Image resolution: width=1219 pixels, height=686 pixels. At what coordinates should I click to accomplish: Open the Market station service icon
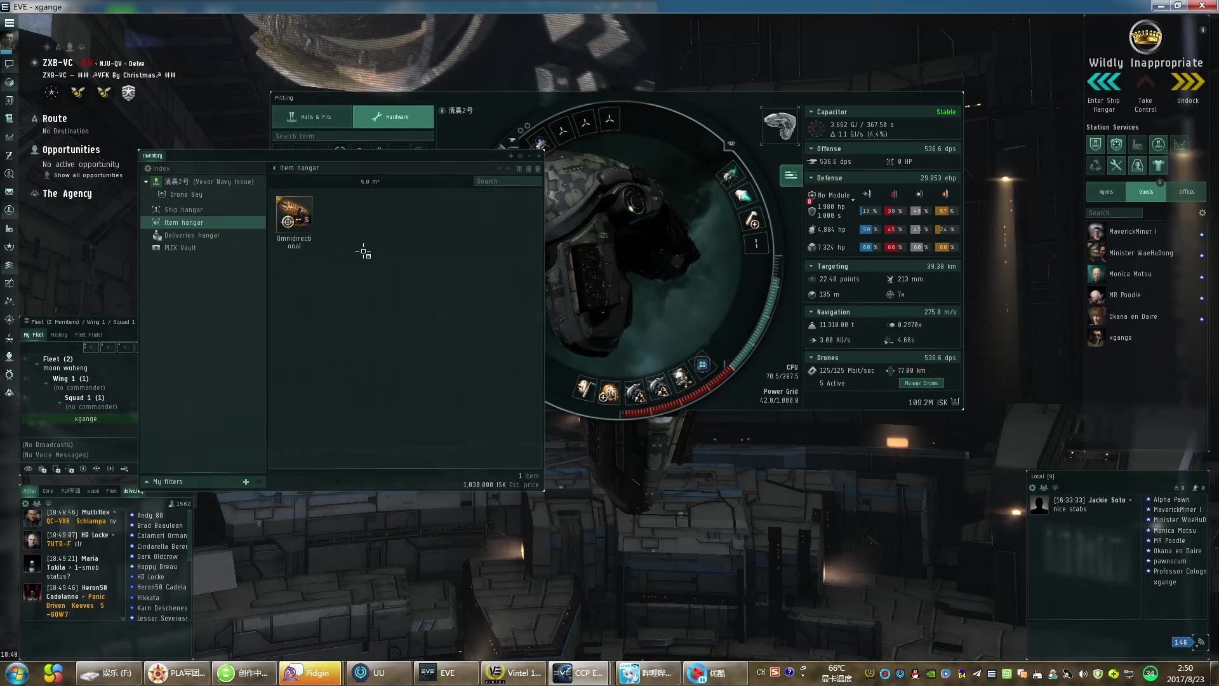tap(1180, 144)
